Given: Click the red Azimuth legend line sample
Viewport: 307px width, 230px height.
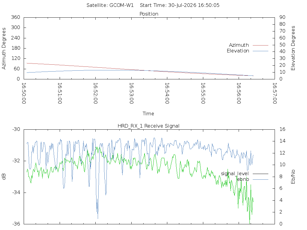Looking at the screenshot, I should (x=261, y=46).
